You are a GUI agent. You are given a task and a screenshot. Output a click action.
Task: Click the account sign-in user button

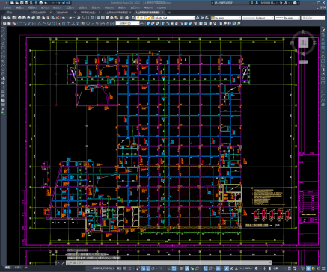coord(267,3)
